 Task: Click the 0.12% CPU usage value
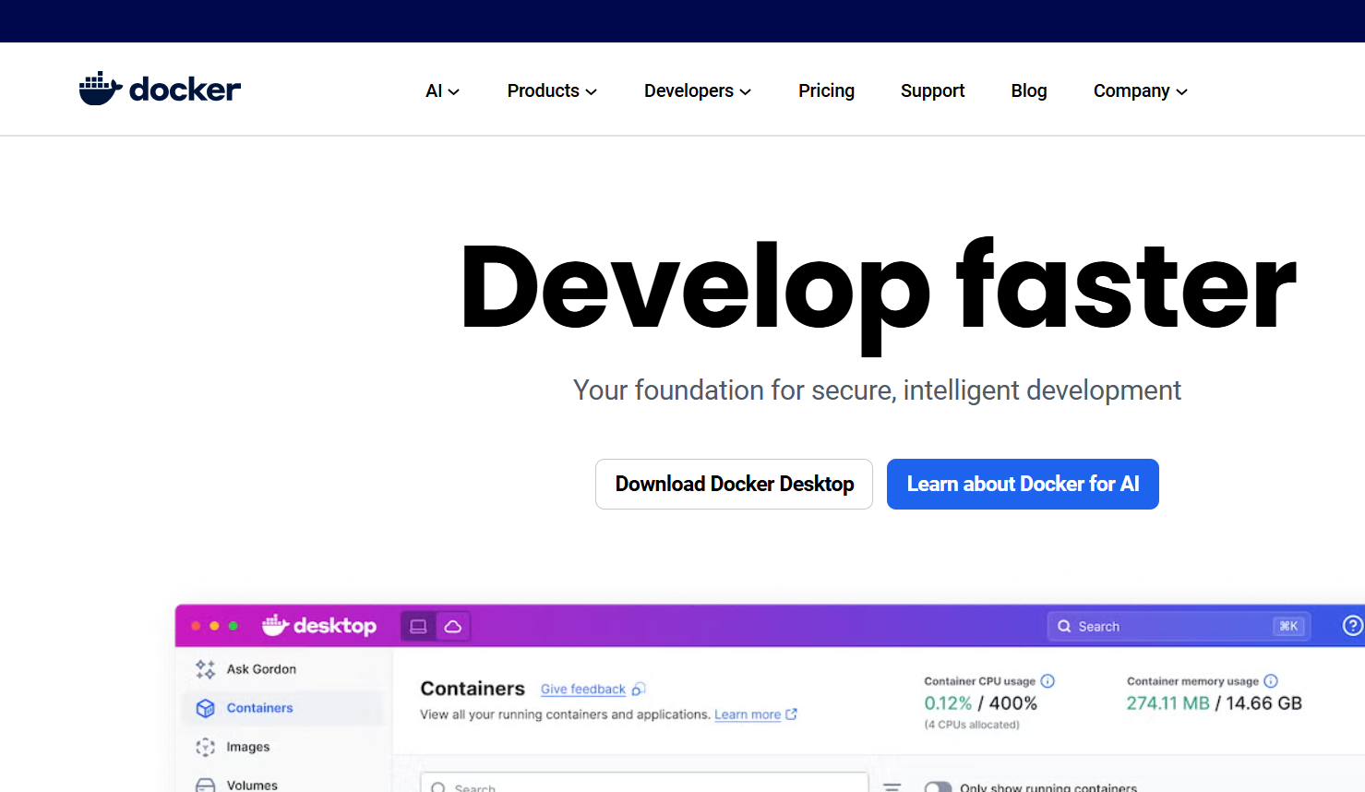pyautogui.click(x=948, y=703)
